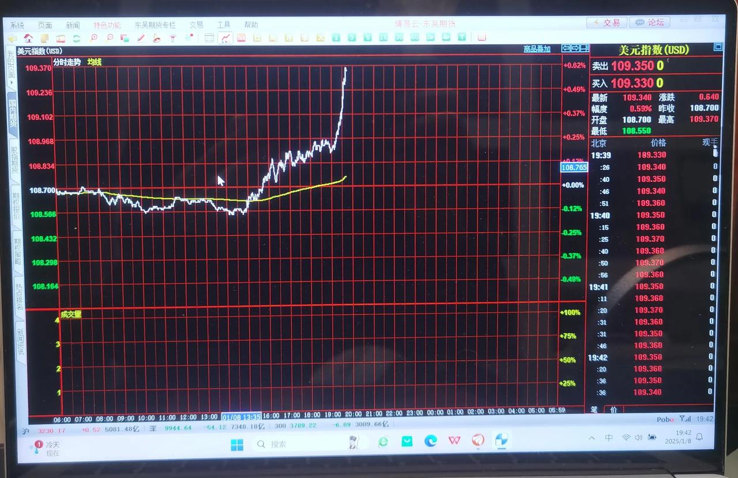Click the green '3' period icon

[352, 37]
